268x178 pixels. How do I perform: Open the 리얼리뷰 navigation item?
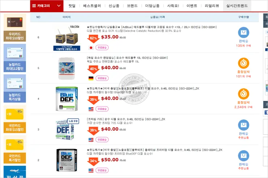pos(212,6)
